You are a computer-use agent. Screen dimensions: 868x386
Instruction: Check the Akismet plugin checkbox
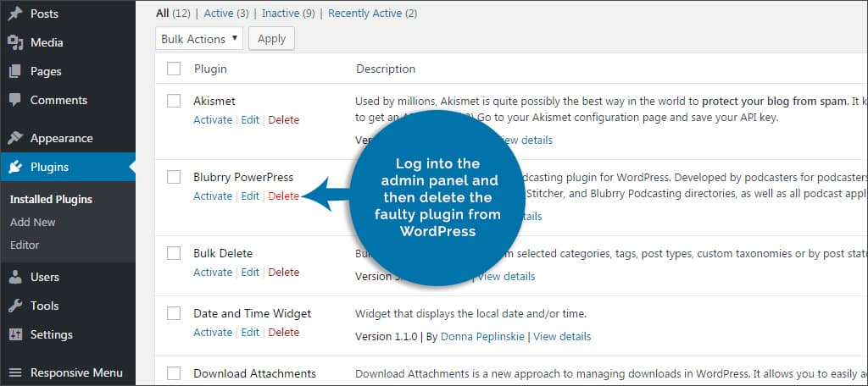click(174, 101)
